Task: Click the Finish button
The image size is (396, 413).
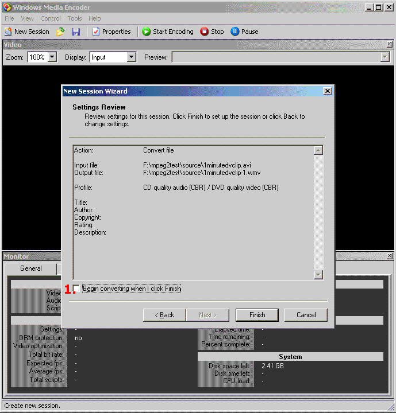Action: tap(257, 315)
